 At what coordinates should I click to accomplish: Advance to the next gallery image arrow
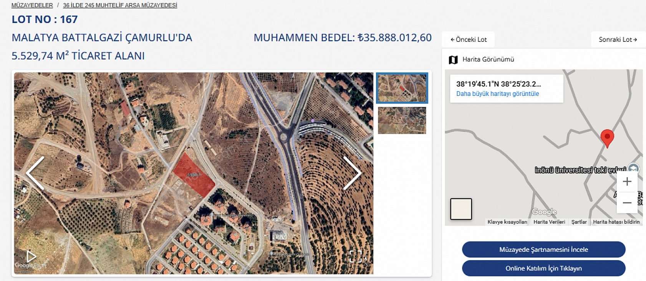352,173
